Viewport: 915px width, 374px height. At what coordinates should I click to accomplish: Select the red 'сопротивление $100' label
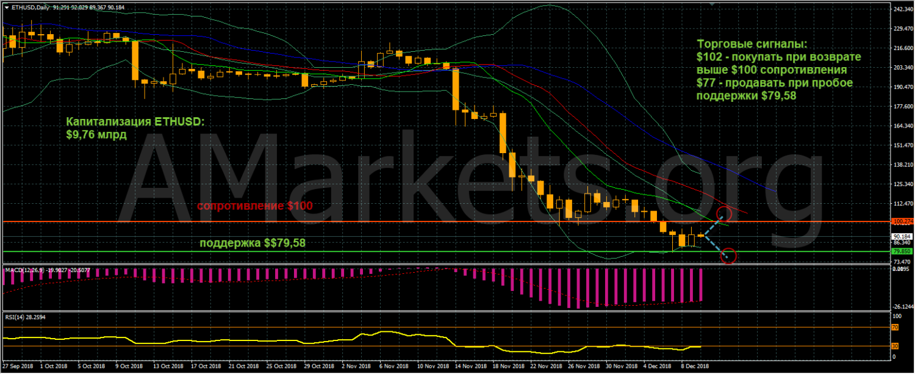[x=255, y=206]
